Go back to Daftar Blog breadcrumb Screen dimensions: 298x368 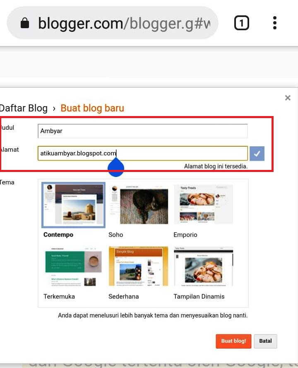(24, 108)
